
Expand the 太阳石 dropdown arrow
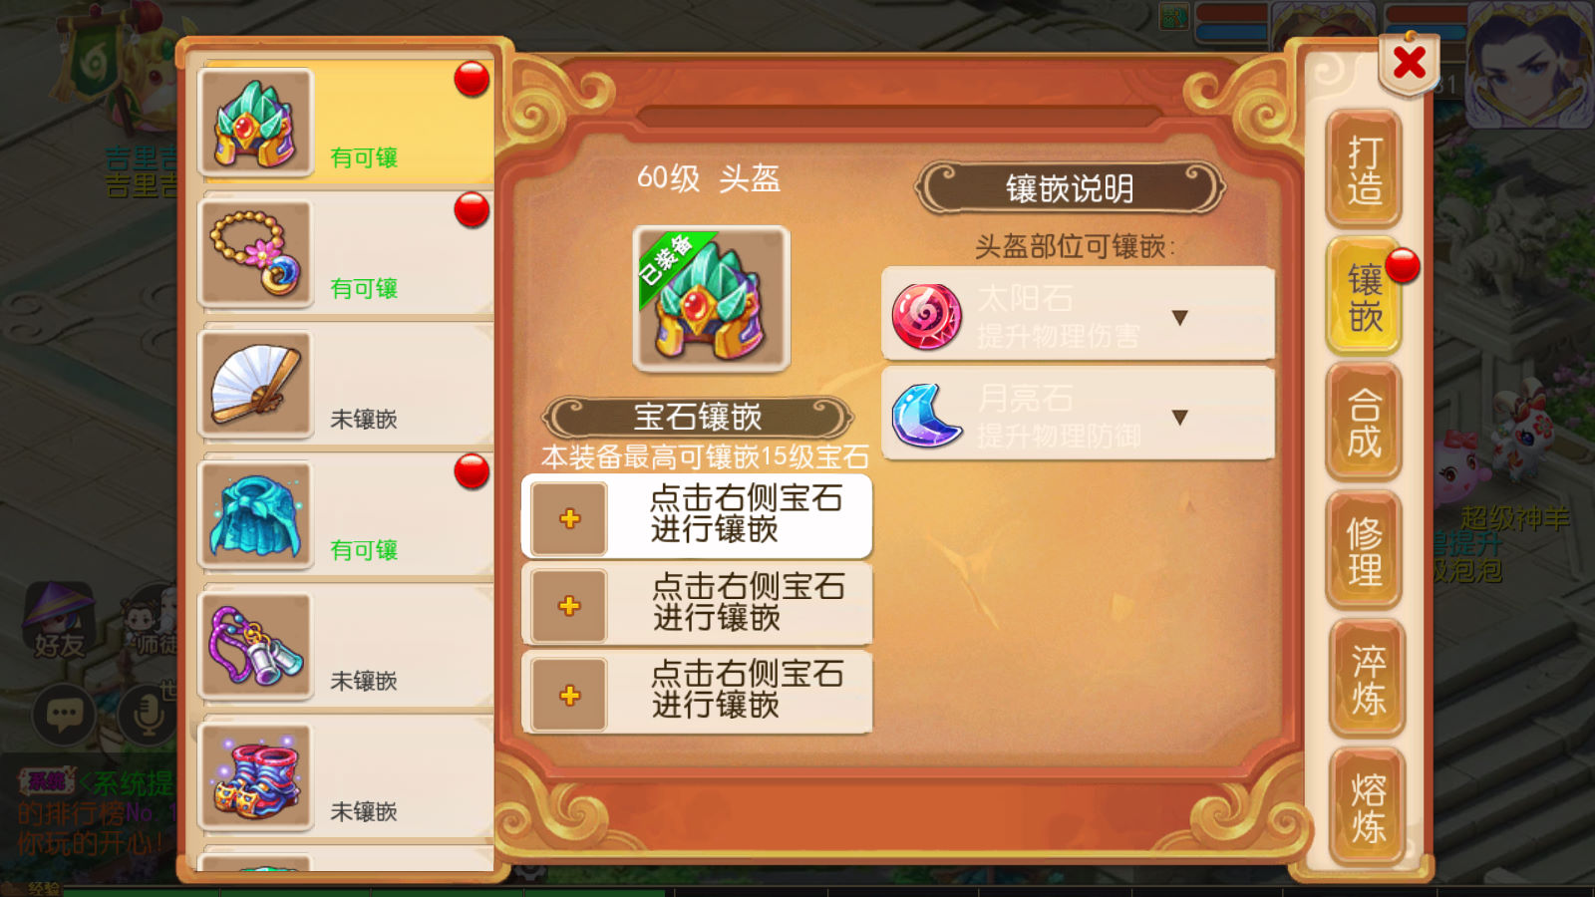pos(1180,318)
